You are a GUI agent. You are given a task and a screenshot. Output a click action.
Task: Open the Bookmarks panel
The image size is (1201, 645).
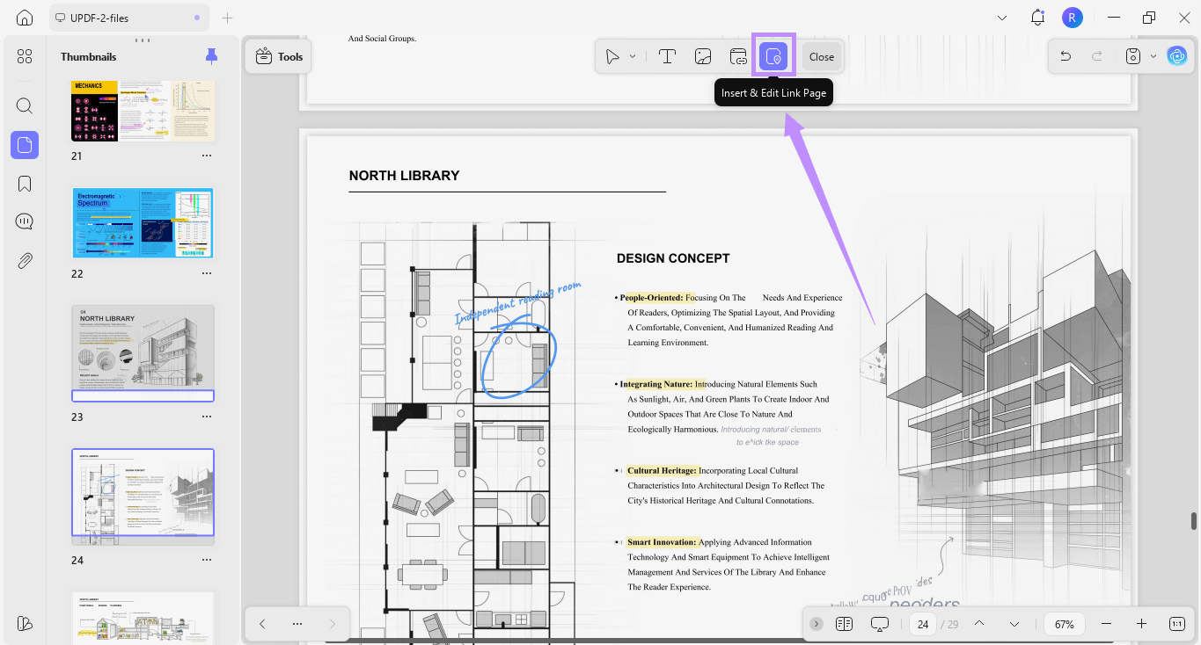click(x=25, y=183)
